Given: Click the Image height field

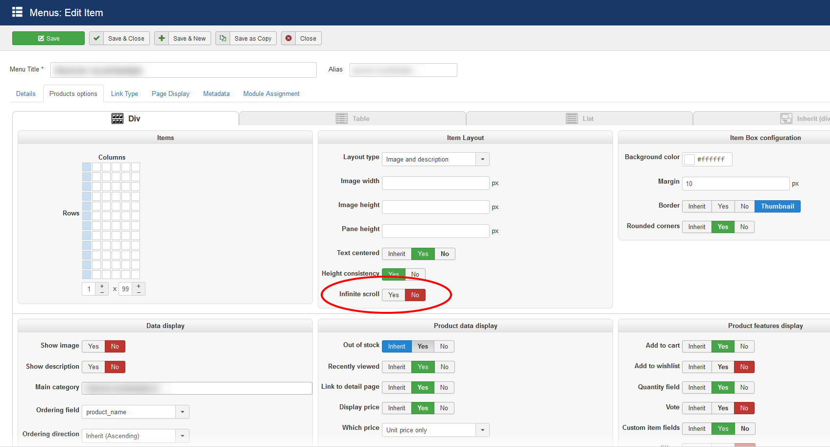Looking at the screenshot, I should click(436, 207).
